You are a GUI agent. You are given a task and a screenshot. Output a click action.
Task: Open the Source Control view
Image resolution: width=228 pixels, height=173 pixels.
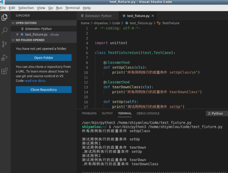(4, 44)
